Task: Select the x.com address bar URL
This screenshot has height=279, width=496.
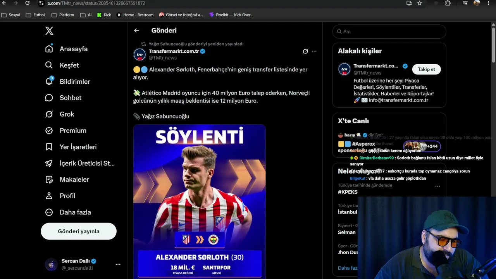Action: tap(96, 3)
